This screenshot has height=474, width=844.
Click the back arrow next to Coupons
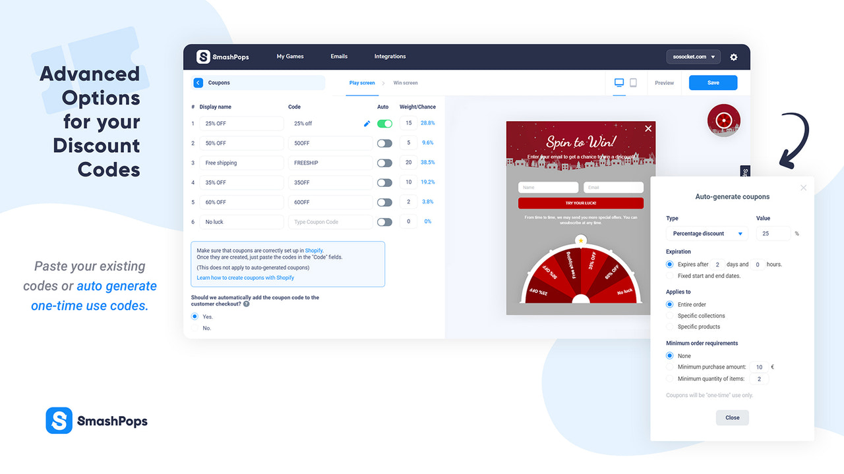point(197,82)
